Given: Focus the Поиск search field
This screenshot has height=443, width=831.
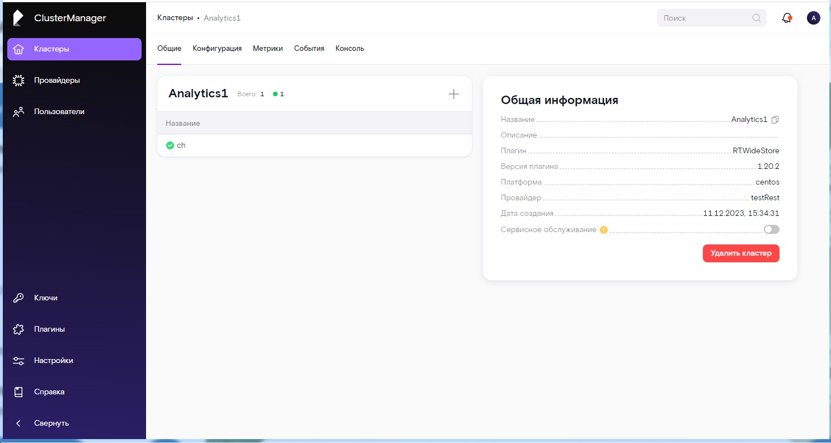Looking at the screenshot, I should (x=711, y=18).
